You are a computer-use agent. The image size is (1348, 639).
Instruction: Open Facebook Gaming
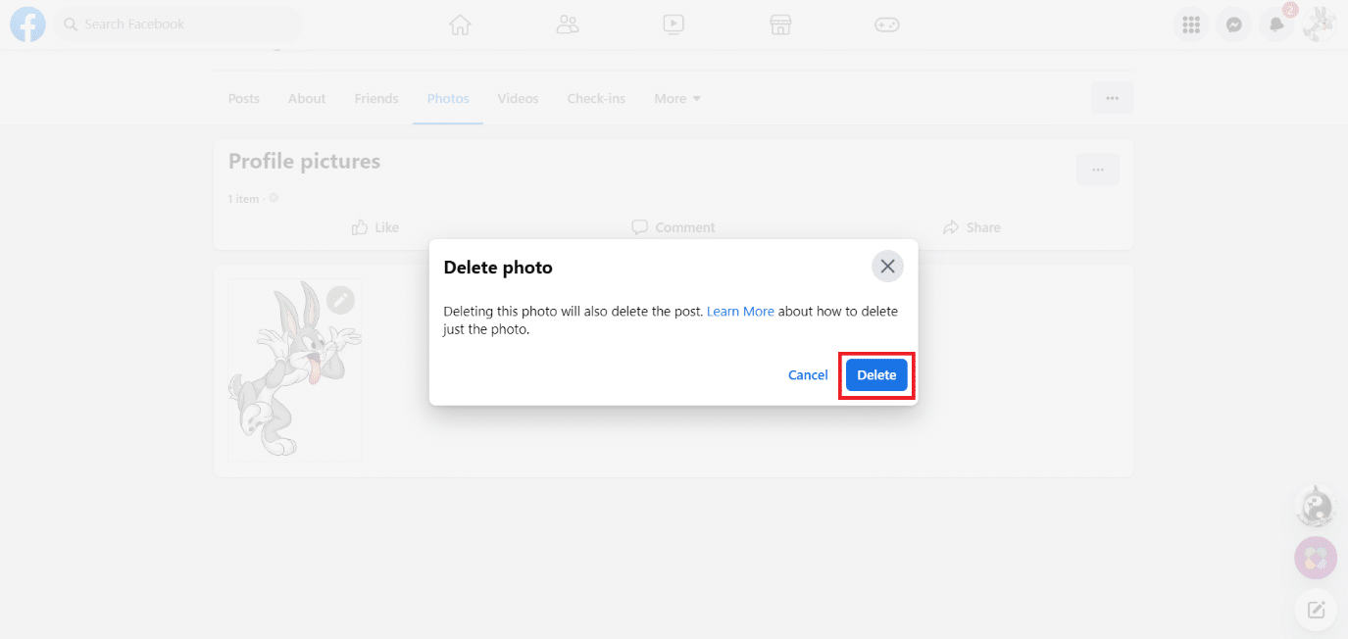887,24
